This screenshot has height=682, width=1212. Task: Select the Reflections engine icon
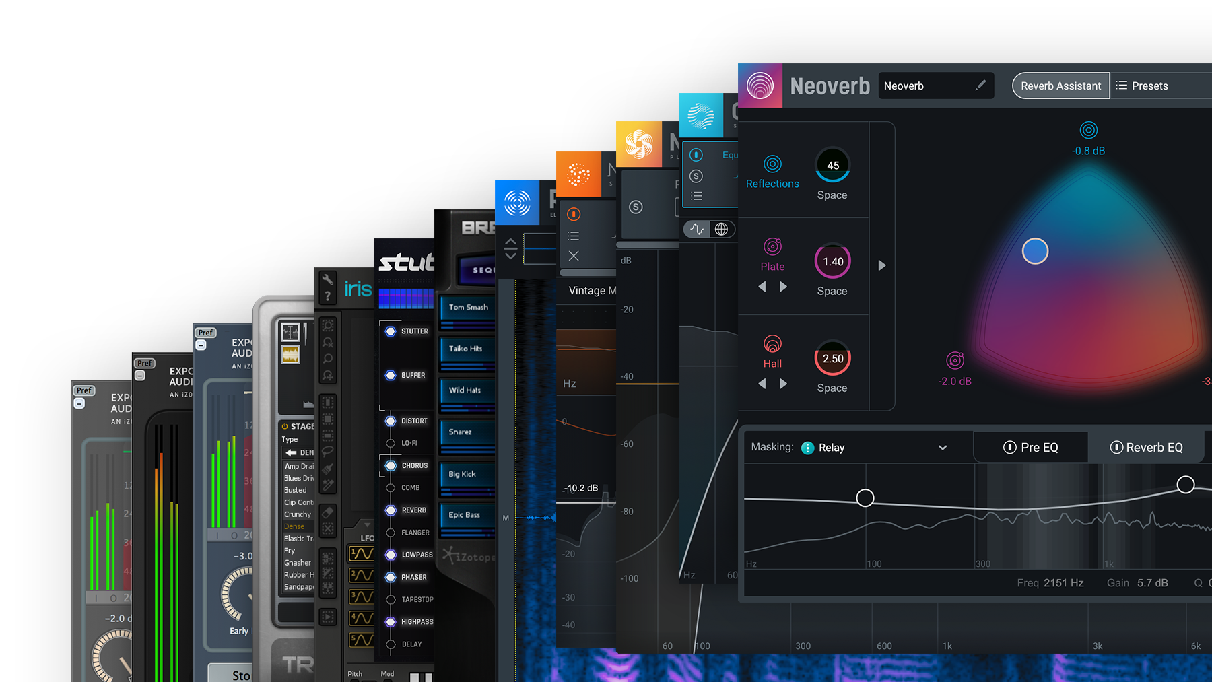click(772, 164)
